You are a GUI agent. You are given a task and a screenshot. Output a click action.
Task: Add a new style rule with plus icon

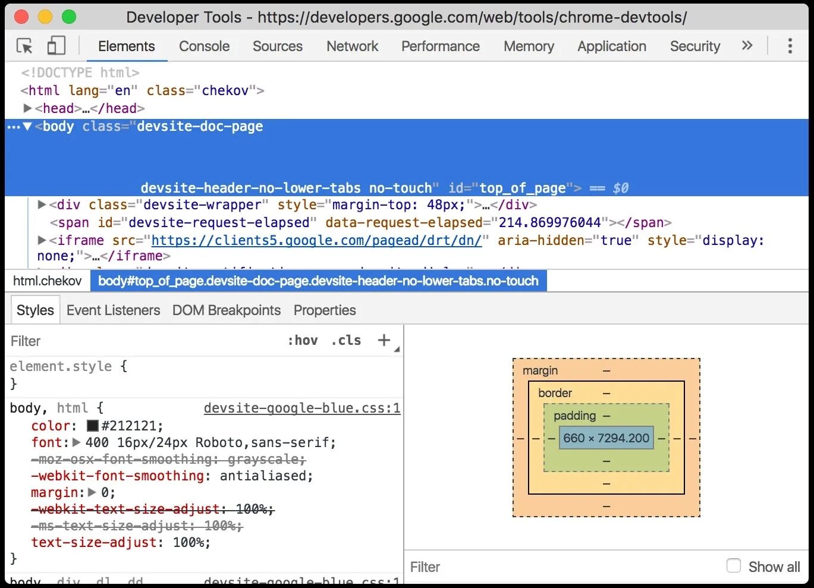tap(384, 340)
